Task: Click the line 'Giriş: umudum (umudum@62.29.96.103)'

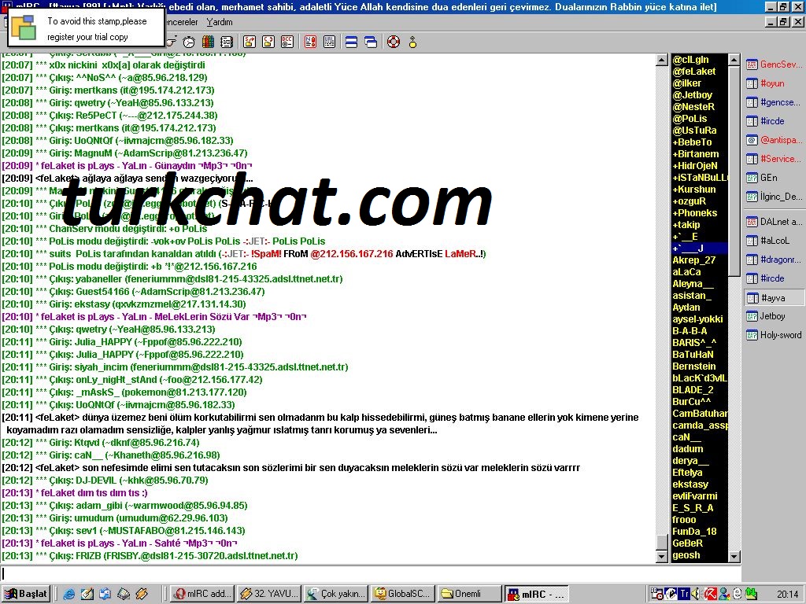Action: pyautogui.click(x=139, y=518)
